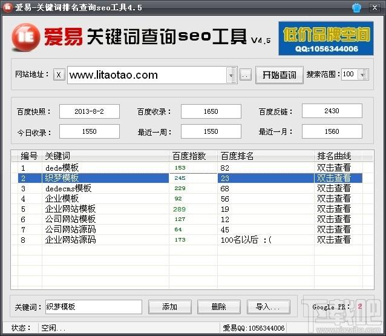Click 双击查看 for 企业网站源码 row

point(334,240)
